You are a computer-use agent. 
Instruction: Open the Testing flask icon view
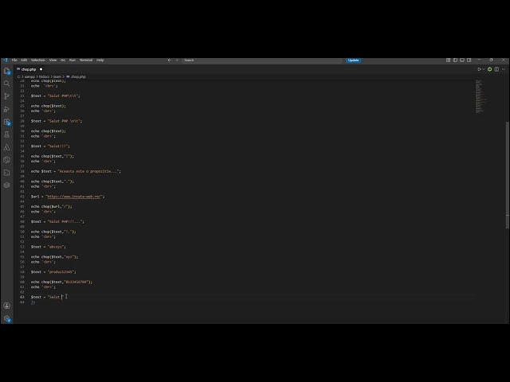click(x=7, y=134)
